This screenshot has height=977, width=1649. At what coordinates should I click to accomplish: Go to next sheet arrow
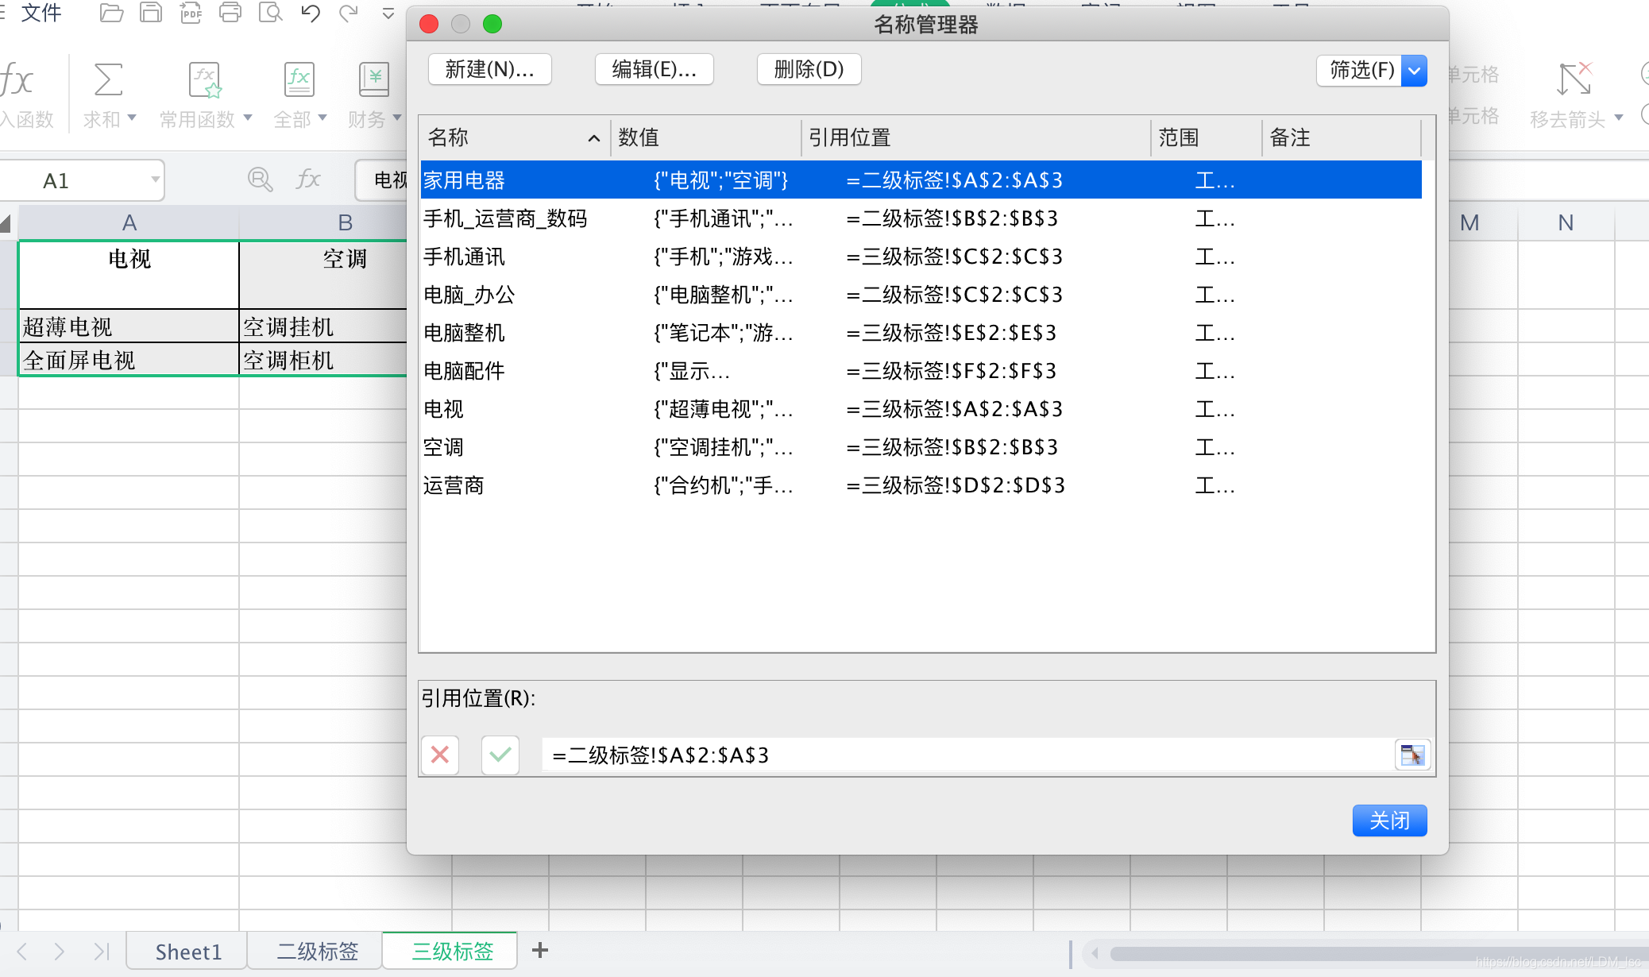pos(60,951)
